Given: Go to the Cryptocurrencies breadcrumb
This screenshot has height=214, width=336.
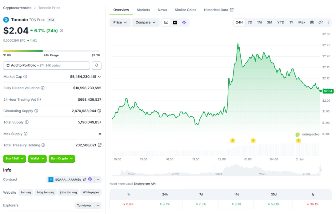Looking at the screenshot, I should [17, 8].
